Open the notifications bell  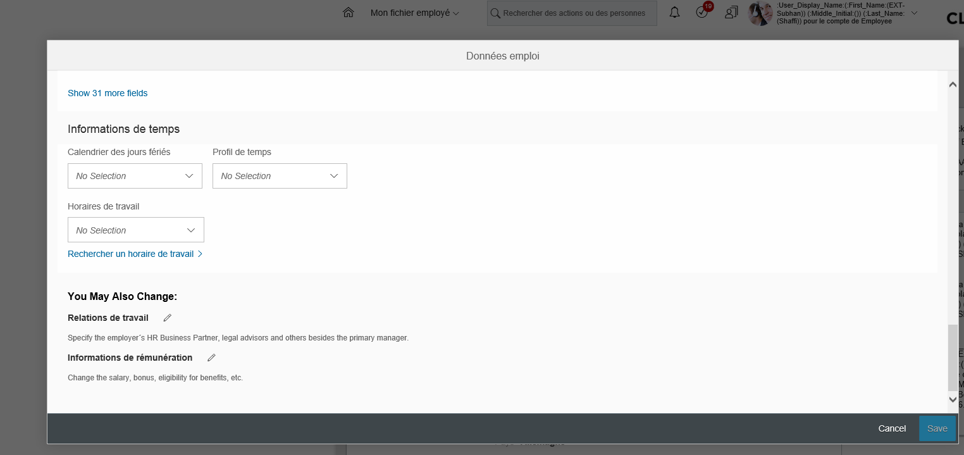pos(674,13)
